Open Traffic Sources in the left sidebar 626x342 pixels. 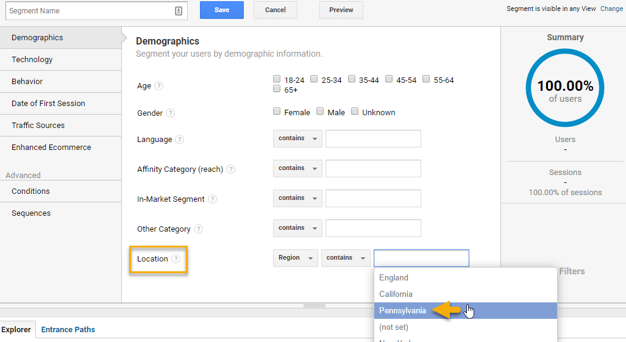[38, 126]
